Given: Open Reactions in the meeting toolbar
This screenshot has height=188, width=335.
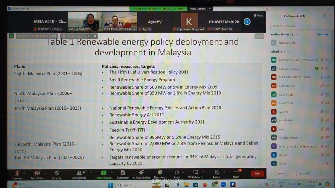Looking at the screenshot, I should click(x=160, y=172).
